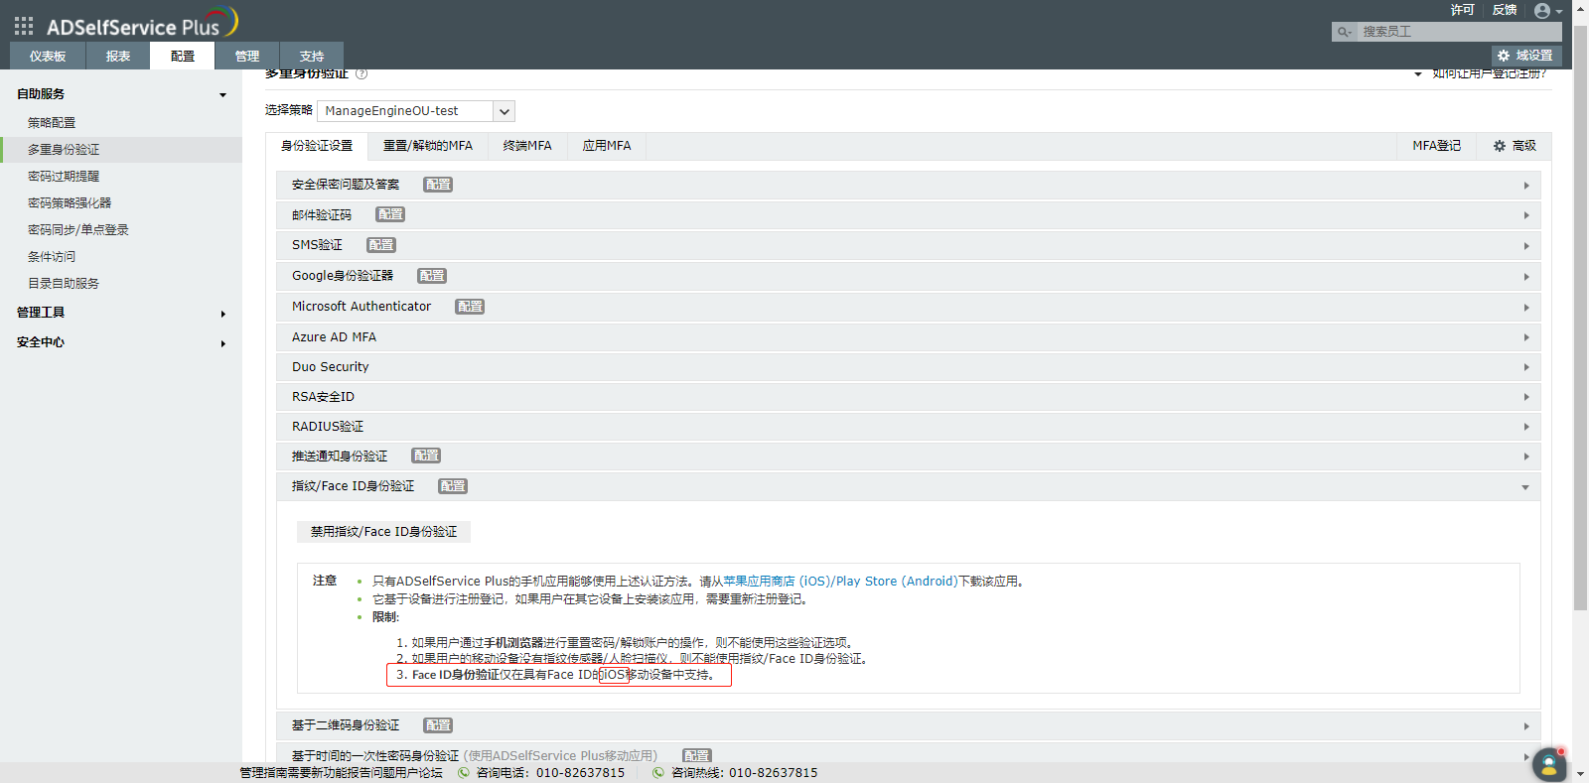Viewport: 1589px width, 783px height.
Task: Open 密码策略强化器 in sidebar
Action: pos(70,203)
